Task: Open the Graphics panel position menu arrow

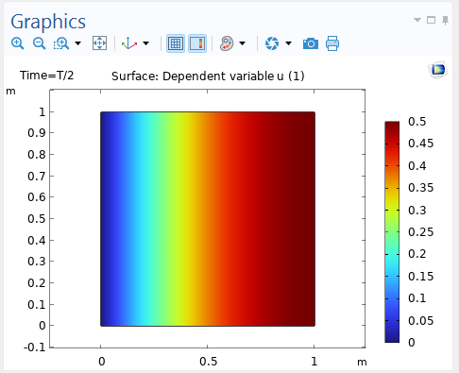Action: coord(417,20)
